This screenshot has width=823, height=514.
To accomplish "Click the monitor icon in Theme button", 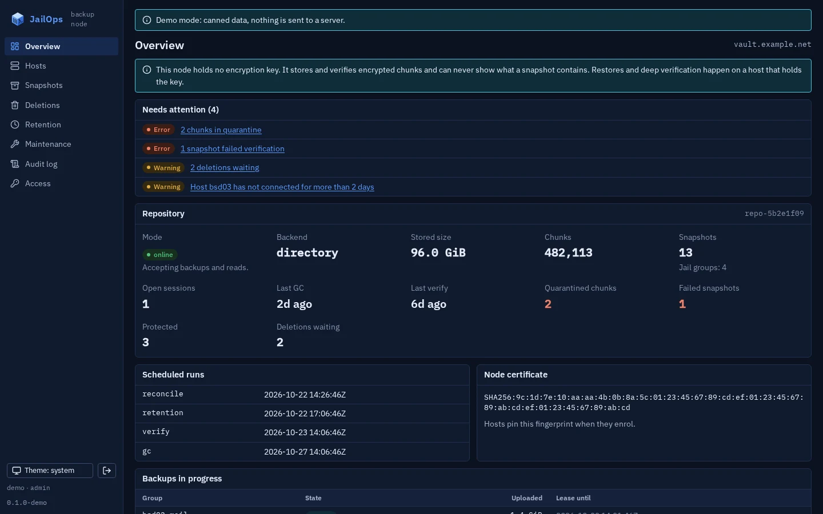I will (17, 471).
